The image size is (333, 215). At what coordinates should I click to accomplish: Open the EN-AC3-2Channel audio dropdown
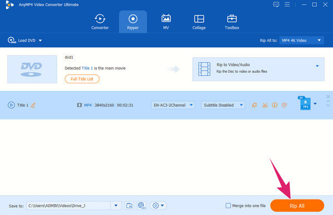pyautogui.click(x=173, y=105)
